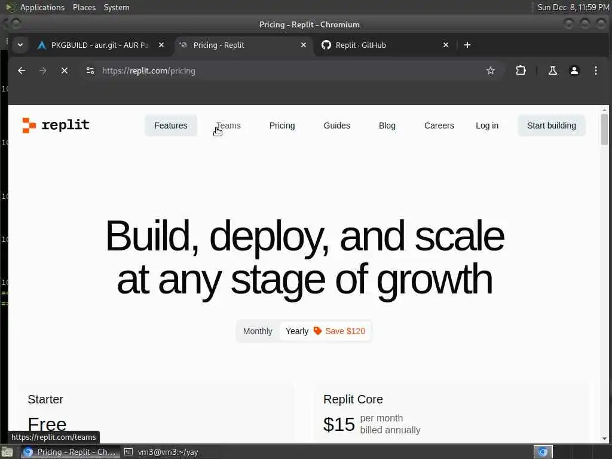Open the Guides nav link
The image size is (612, 459).
[x=337, y=126]
